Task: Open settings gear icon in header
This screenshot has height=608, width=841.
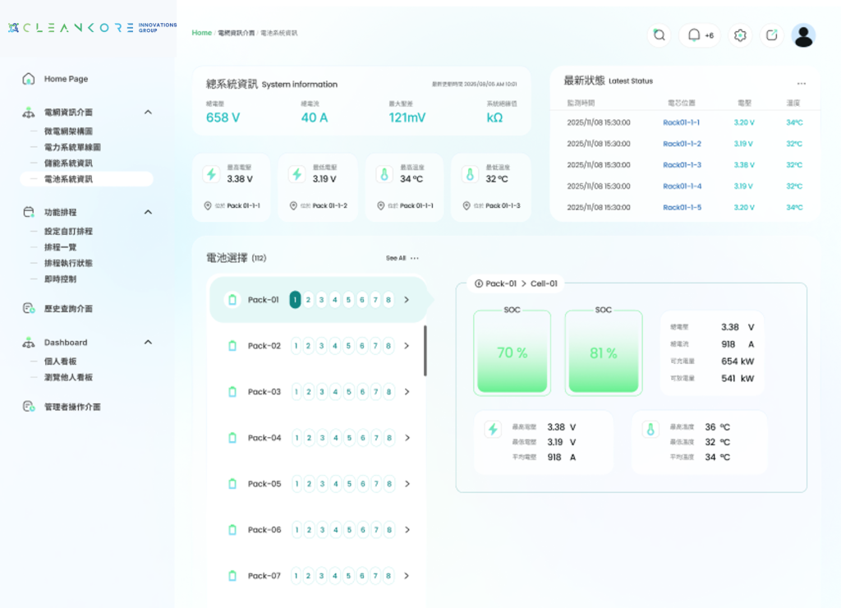Action: click(740, 35)
